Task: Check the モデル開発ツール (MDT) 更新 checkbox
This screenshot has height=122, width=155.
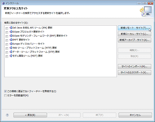Action: [x=7, y=57]
